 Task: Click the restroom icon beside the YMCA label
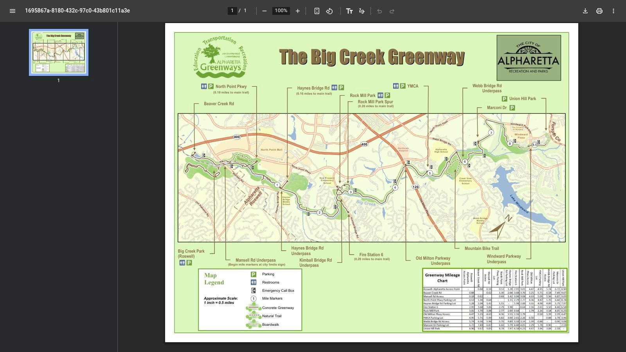(396, 86)
